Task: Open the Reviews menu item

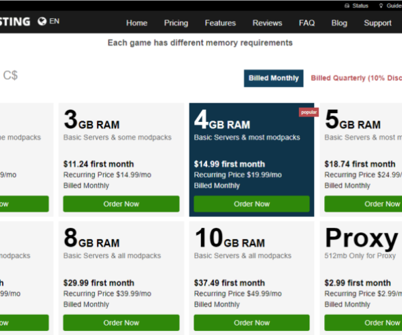Action: [x=267, y=23]
